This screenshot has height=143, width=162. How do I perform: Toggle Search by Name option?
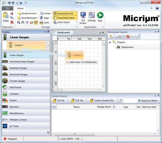pos(148,100)
